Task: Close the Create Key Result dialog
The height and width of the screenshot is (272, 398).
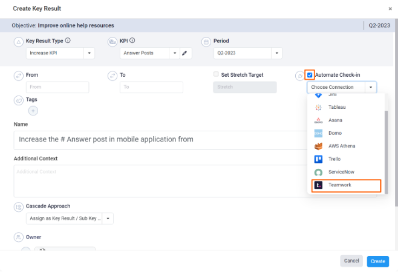Action: 390,9
